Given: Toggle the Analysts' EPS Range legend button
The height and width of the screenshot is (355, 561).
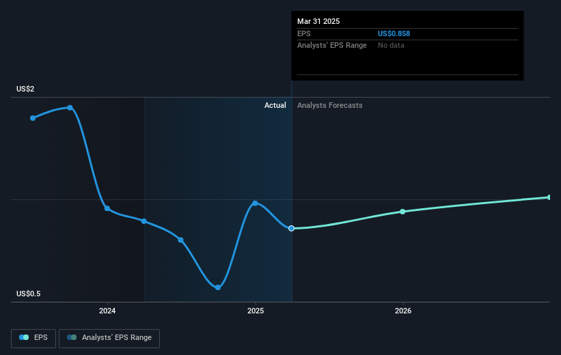Looking at the screenshot, I should pyautogui.click(x=109, y=338).
